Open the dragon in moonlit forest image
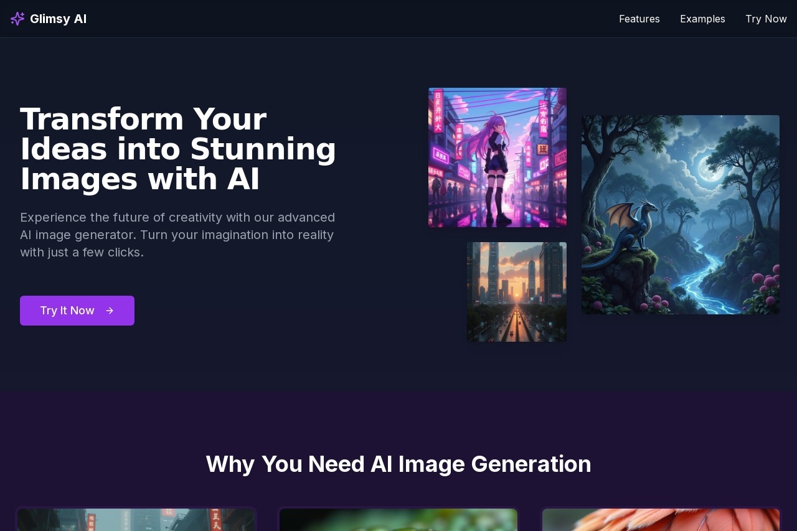Image resolution: width=797 pixels, height=531 pixels. [x=681, y=215]
